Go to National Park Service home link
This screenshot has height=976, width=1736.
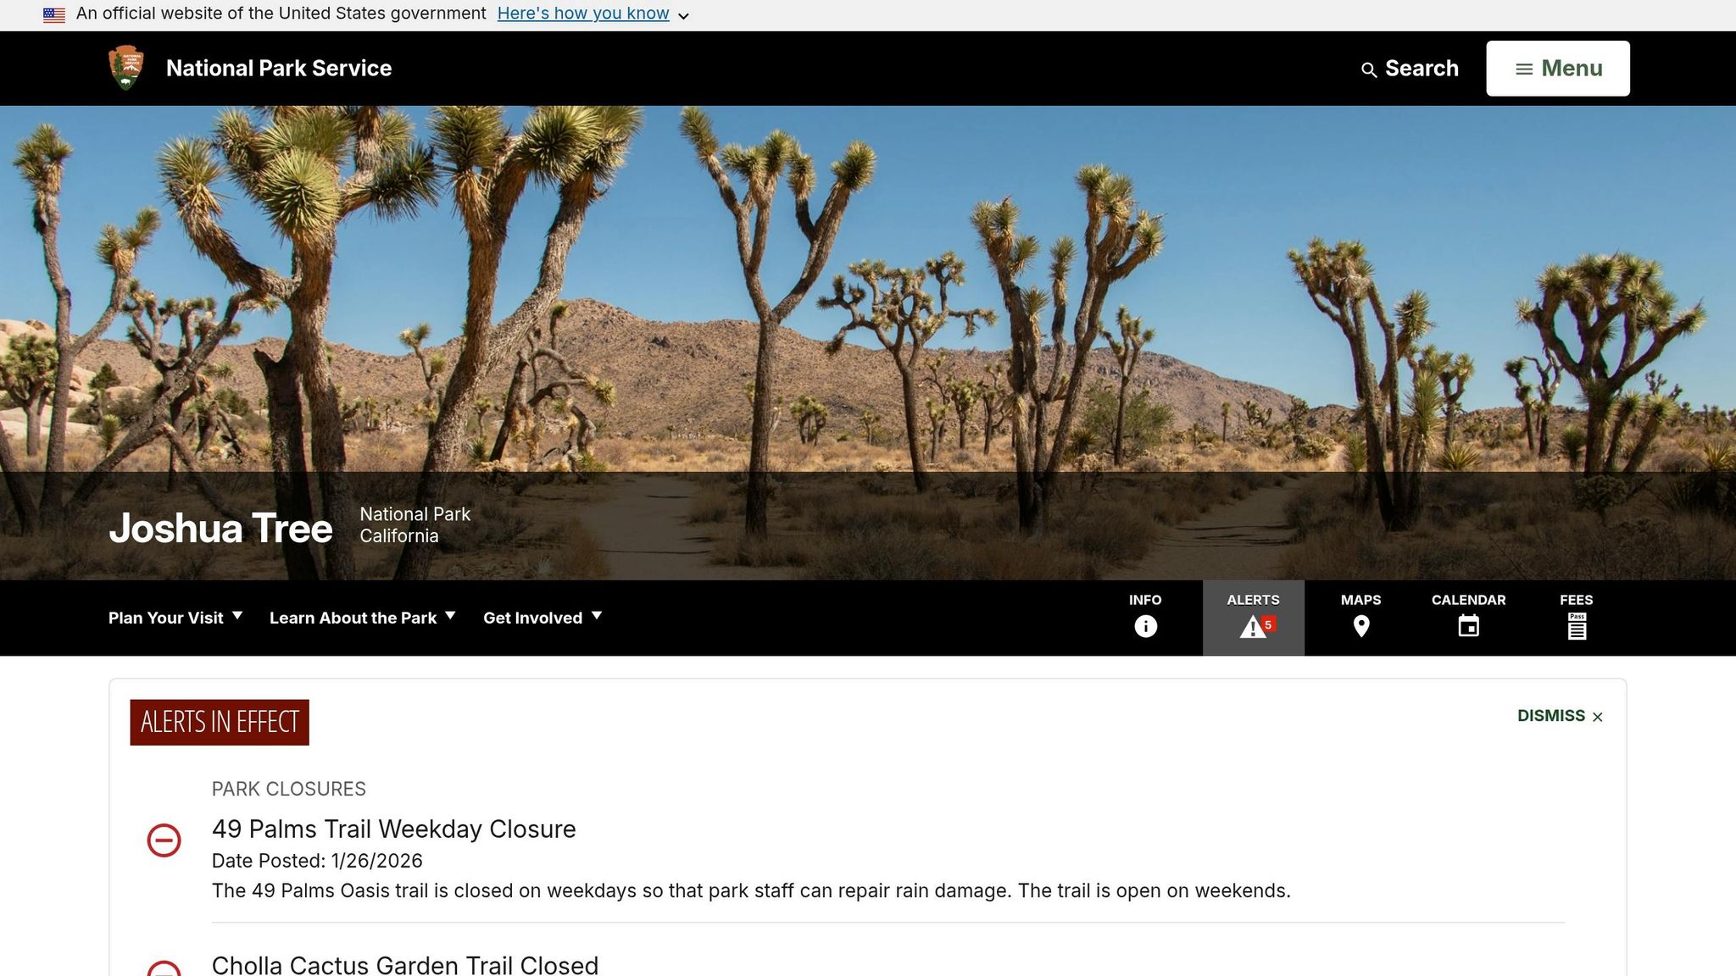(x=279, y=69)
